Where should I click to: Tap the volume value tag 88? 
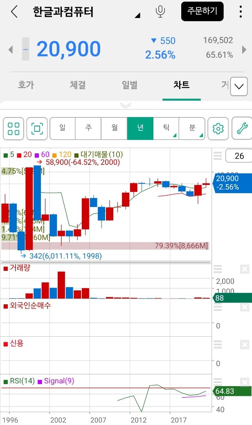(x=232, y=298)
